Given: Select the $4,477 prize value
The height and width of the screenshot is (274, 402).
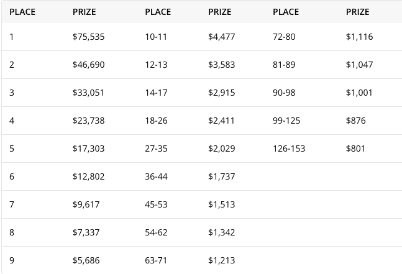Looking at the screenshot, I should [222, 37].
